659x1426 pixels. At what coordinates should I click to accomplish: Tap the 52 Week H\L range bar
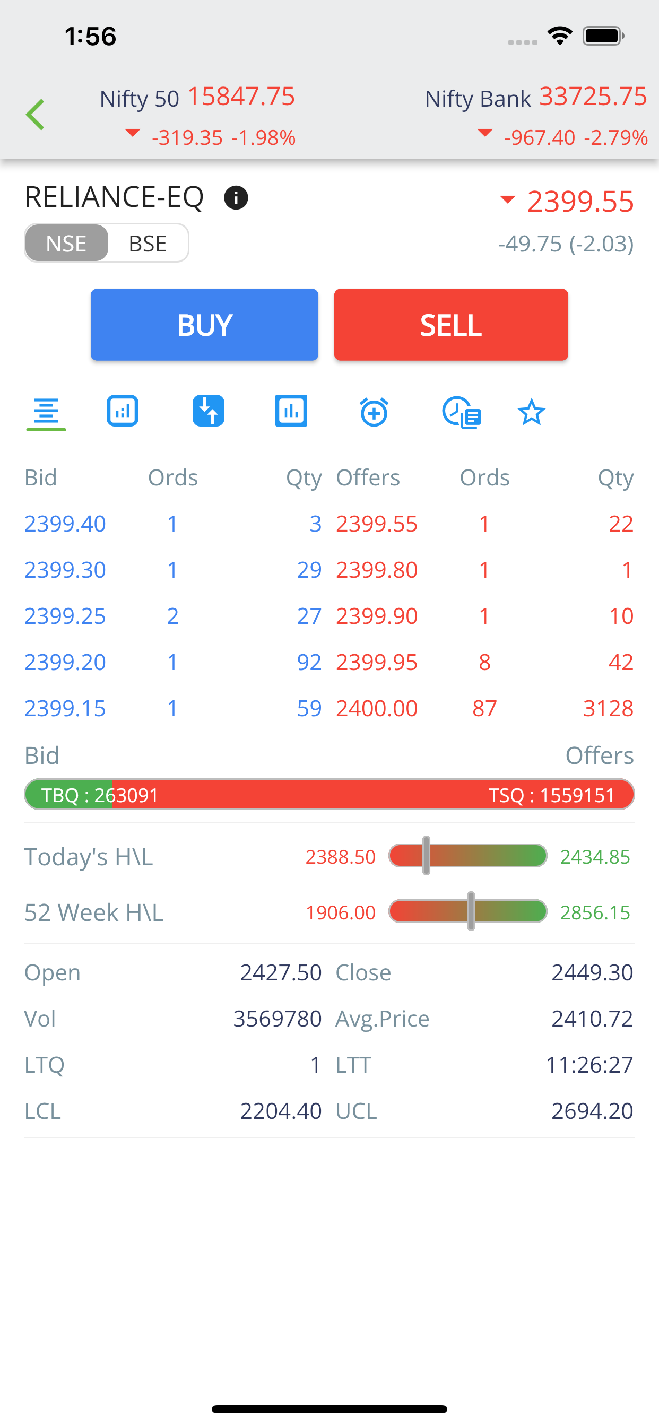pos(468,911)
